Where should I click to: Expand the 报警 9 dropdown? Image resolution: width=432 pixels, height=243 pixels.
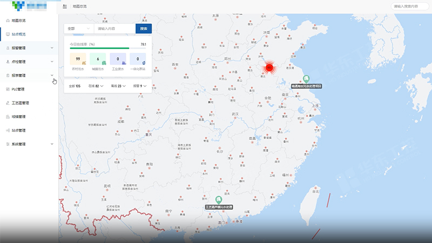tap(141, 86)
